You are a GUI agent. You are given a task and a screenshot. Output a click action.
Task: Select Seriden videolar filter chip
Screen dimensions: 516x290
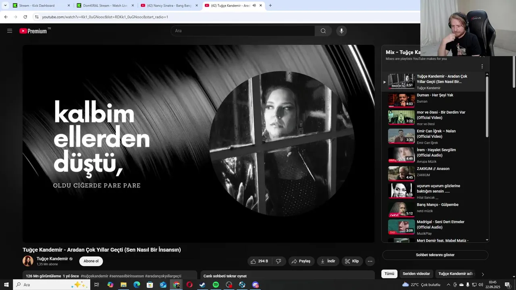[416, 274]
